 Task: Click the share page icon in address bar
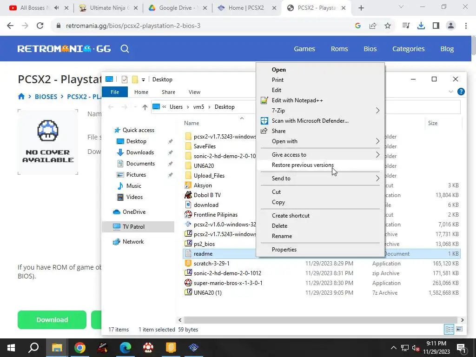pyautogui.click(x=373, y=26)
